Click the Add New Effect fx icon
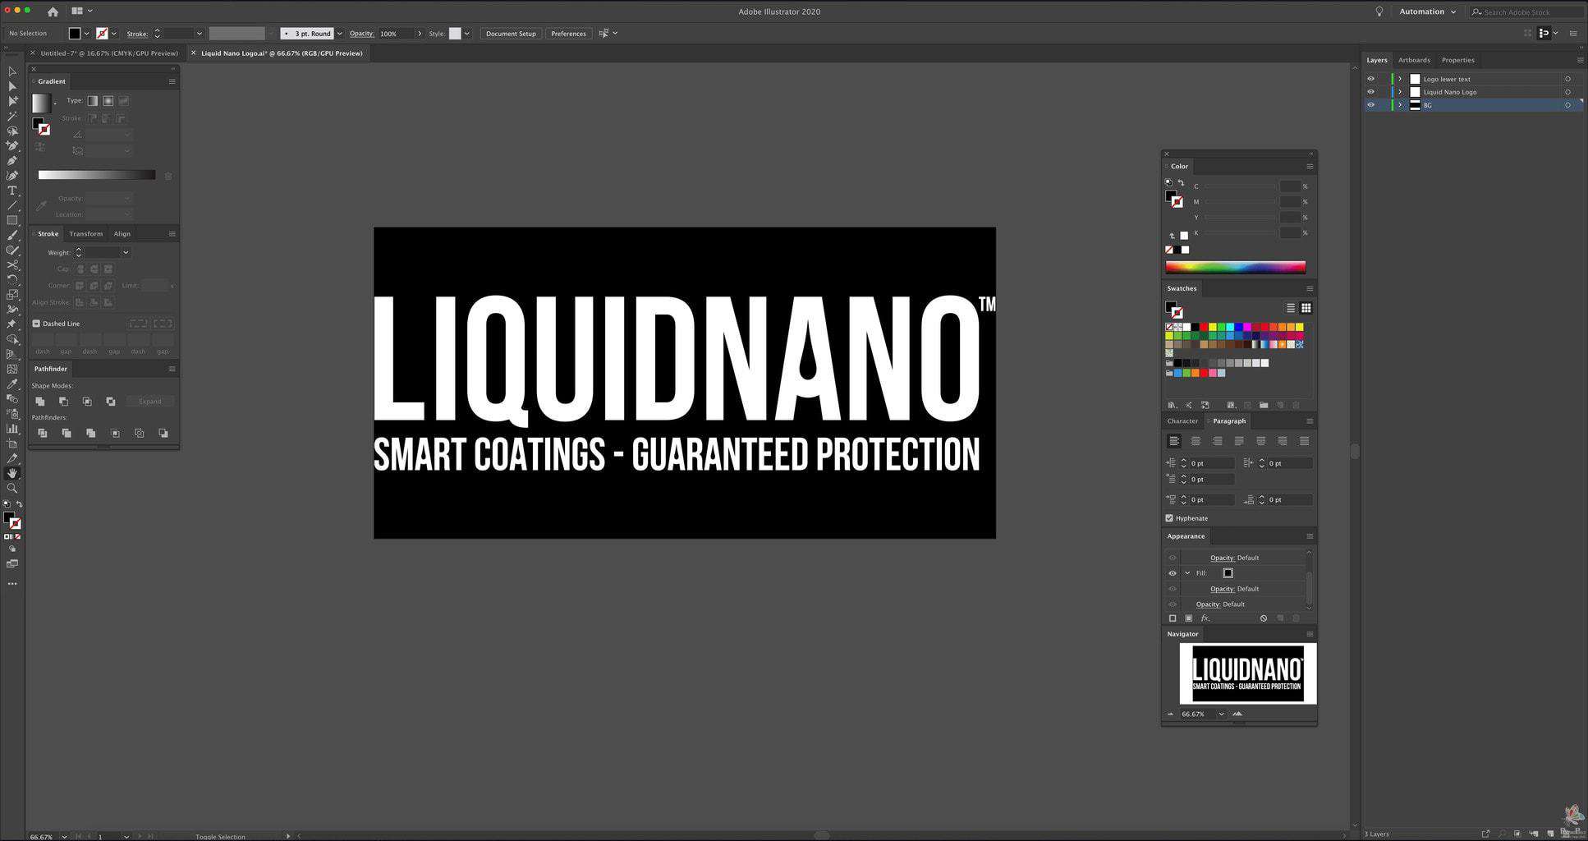This screenshot has height=841, width=1588. point(1205,618)
